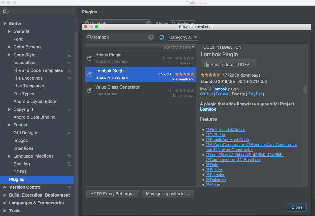Open the @Getter and @Setter link
The width and height of the screenshot is (315, 216).
coord(225,130)
